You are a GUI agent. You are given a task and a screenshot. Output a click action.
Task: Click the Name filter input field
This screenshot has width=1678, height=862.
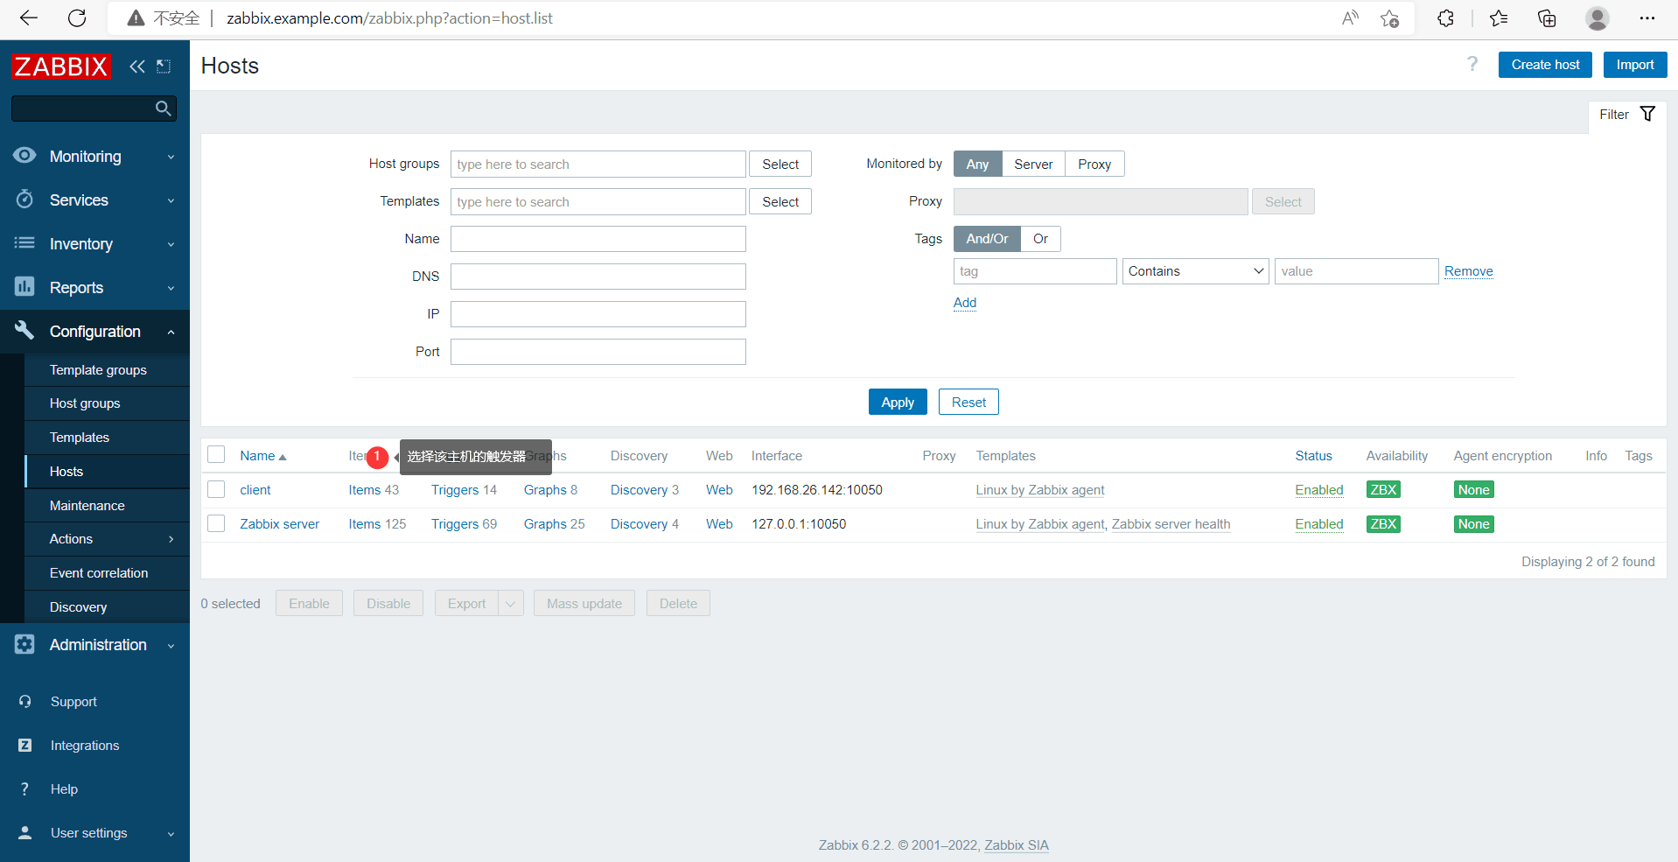[598, 239]
